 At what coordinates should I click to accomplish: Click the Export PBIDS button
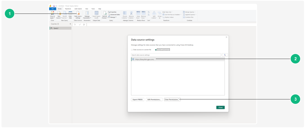pyautogui.click(x=138, y=100)
